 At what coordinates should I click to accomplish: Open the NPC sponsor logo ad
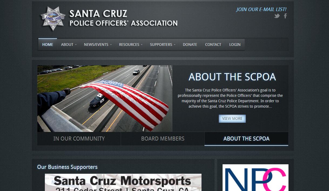(256, 178)
